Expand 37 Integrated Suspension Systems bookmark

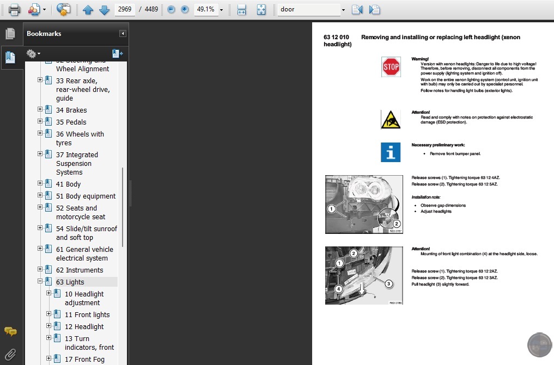(x=40, y=154)
